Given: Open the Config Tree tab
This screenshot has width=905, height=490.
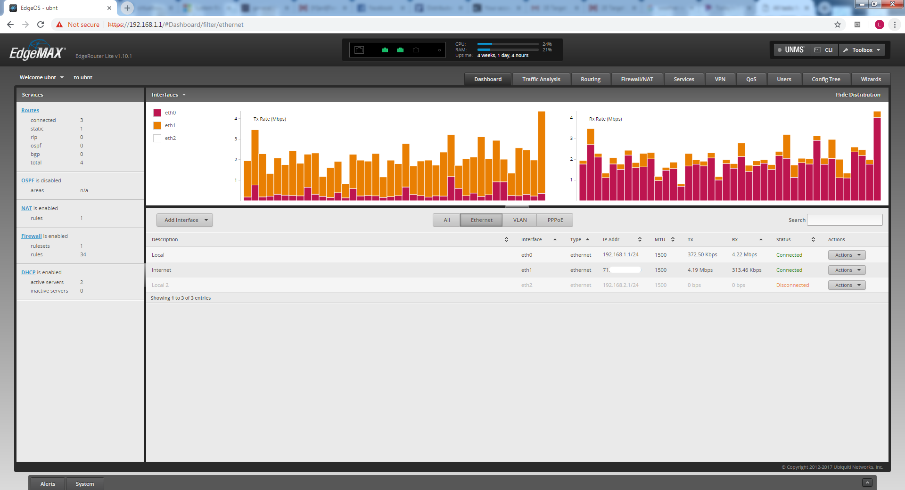Looking at the screenshot, I should click(x=826, y=79).
